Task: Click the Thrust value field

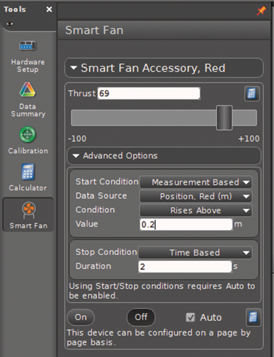Action: [149, 93]
